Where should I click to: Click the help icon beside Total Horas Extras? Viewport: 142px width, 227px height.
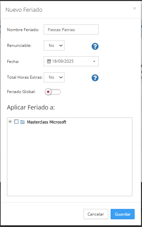[95, 78]
